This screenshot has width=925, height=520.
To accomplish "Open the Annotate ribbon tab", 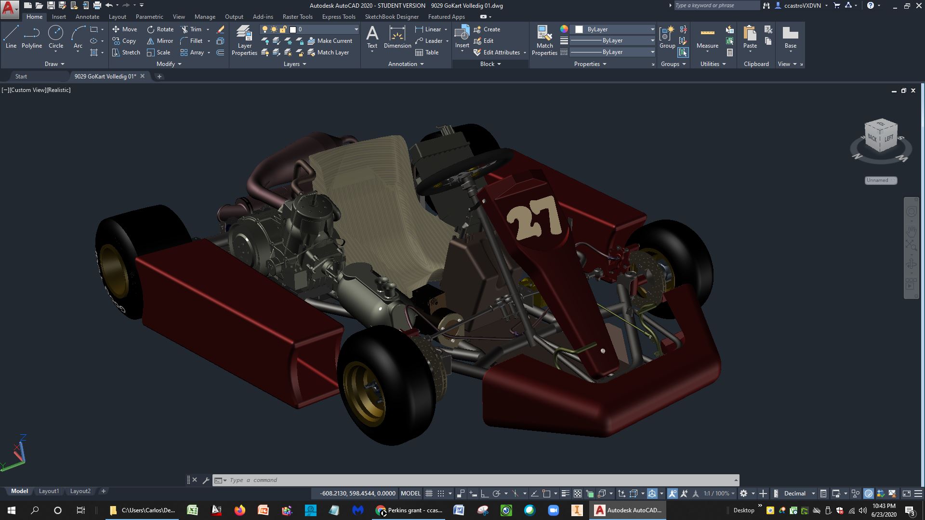I will (x=87, y=16).
